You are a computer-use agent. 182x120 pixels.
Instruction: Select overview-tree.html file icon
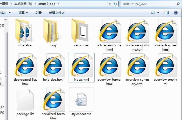coord(166,65)
